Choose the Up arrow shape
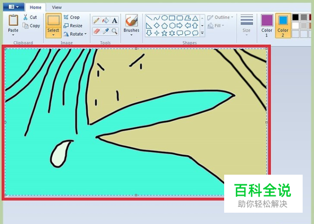Screen dimensions: 314x224 (195, 25)
